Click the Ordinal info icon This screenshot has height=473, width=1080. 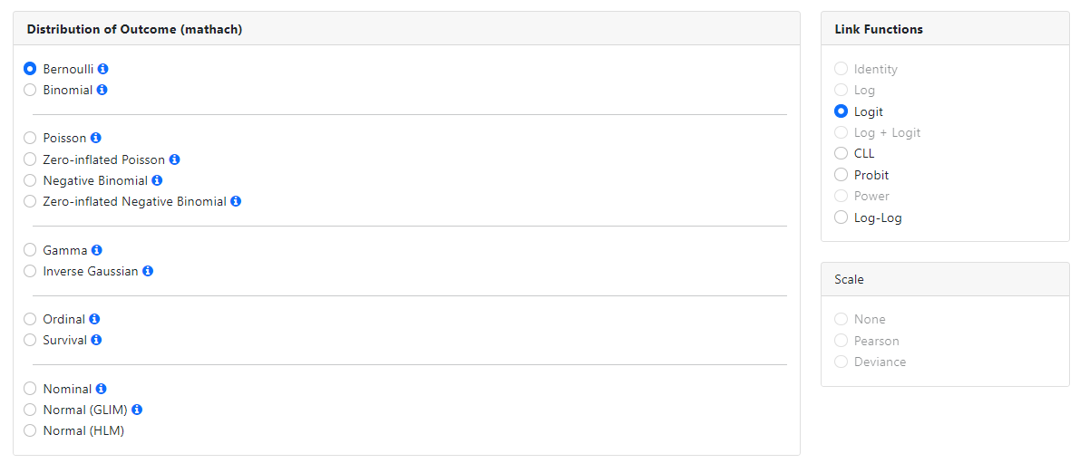[94, 319]
